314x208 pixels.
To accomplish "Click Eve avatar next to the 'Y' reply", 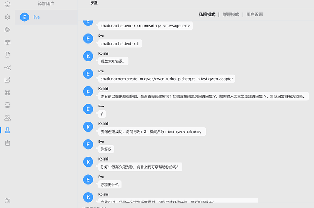I will (88, 109).
